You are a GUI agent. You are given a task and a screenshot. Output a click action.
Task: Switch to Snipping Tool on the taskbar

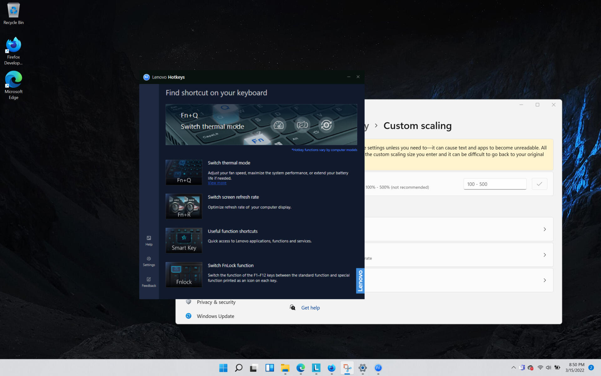pos(347,368)
